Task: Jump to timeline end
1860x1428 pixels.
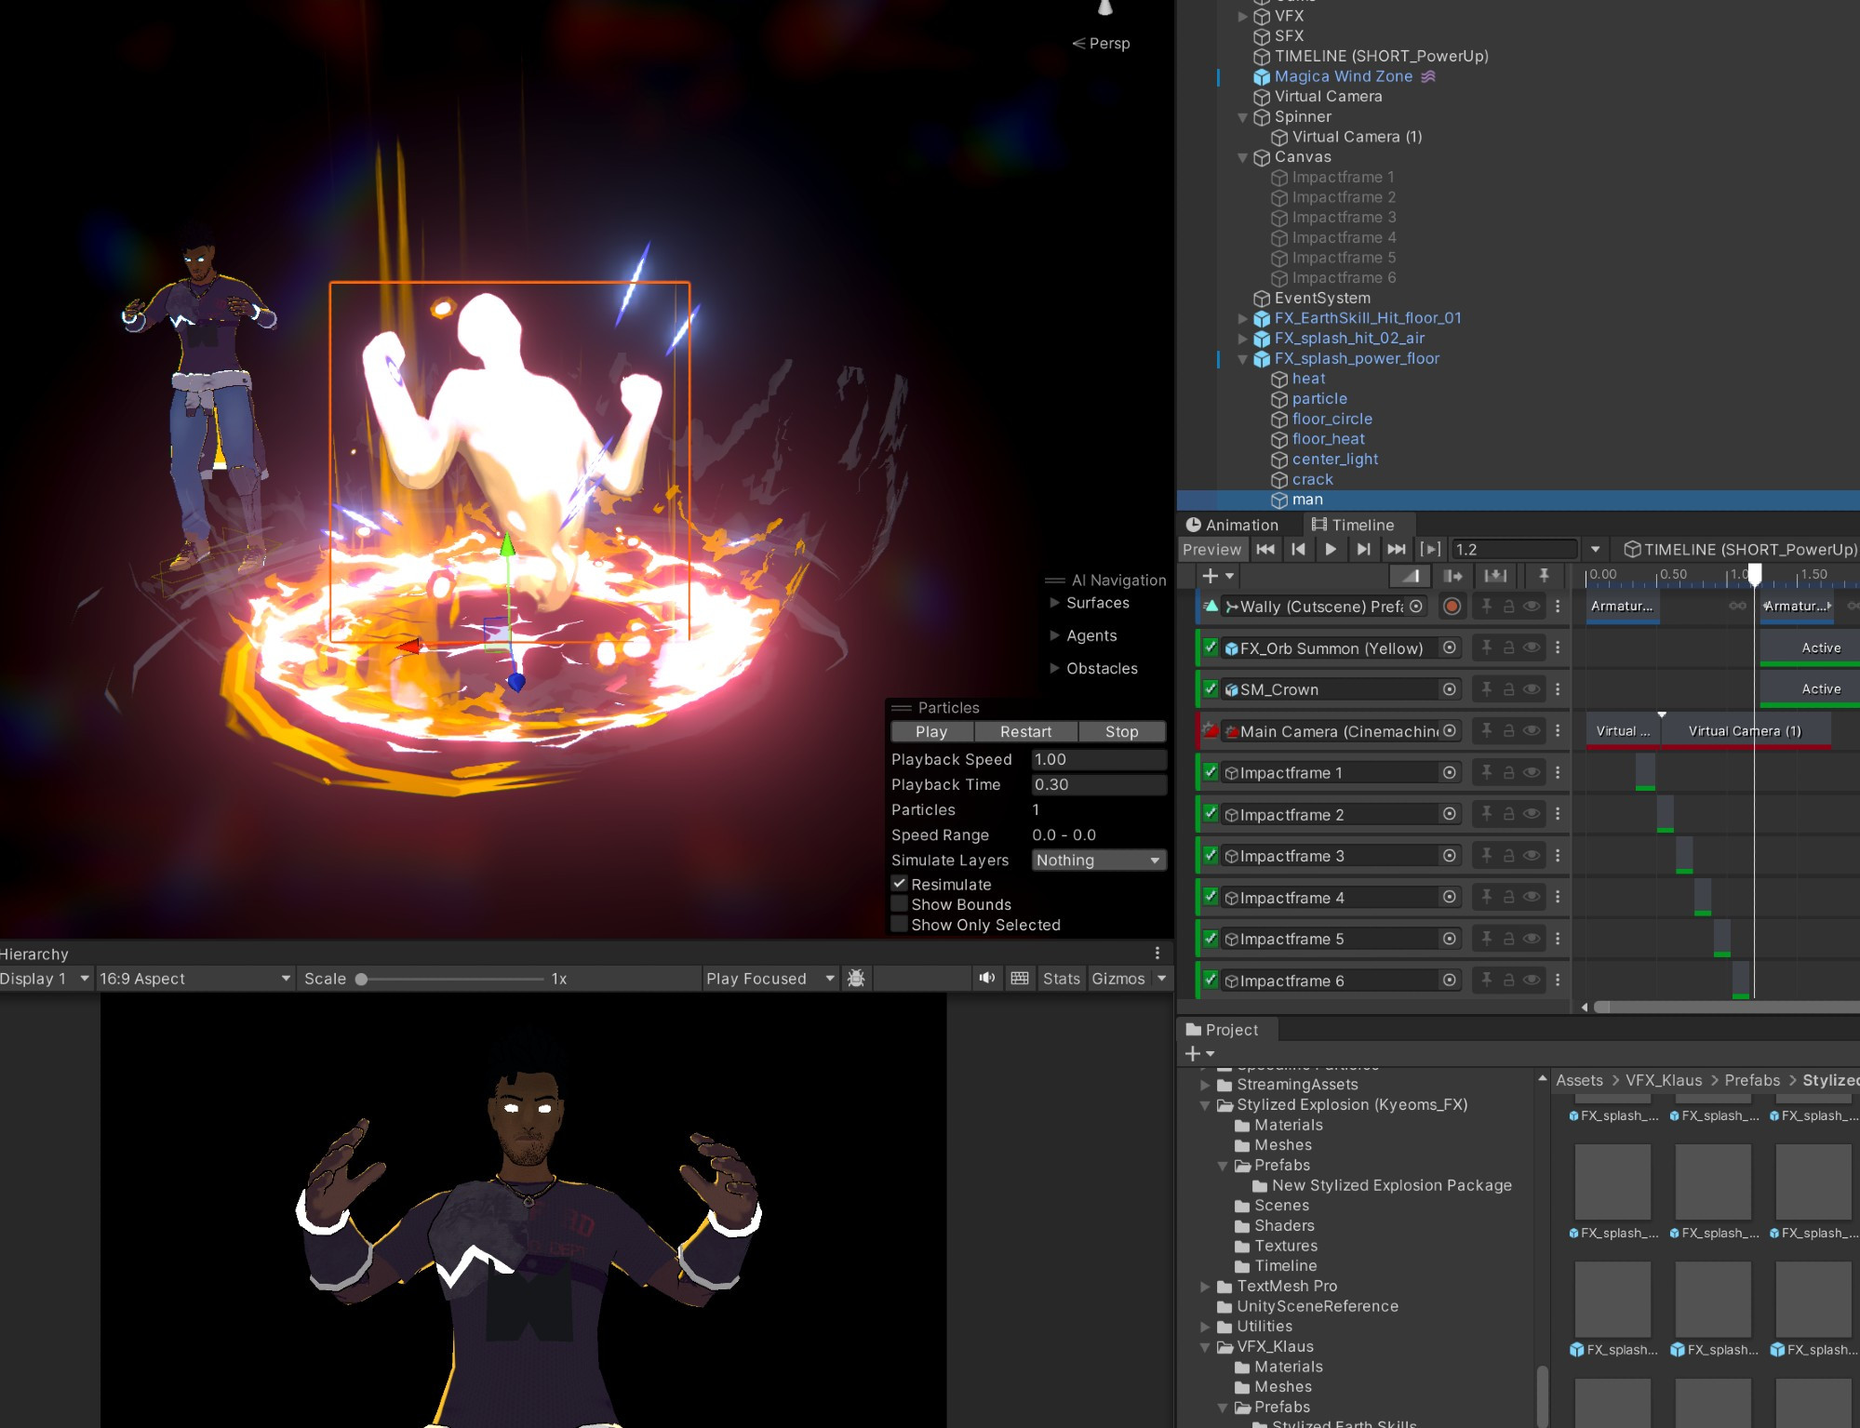Action: (1396, 550)
